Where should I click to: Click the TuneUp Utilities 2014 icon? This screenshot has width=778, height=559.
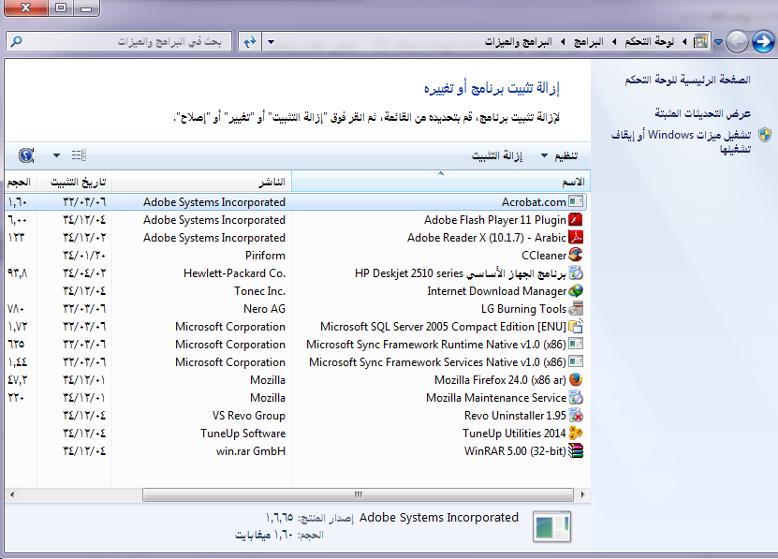[576, 434]
